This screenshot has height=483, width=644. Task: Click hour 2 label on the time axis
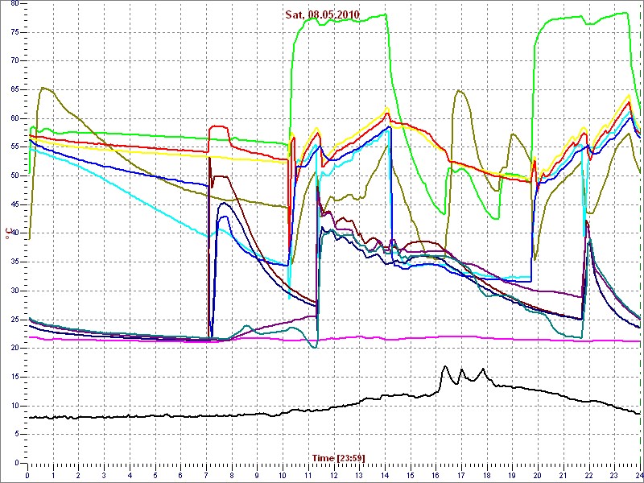click(x=78, y=476)
